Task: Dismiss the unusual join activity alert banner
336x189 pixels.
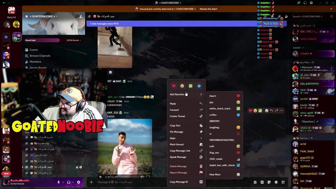Action: click(x=331, y=9)
